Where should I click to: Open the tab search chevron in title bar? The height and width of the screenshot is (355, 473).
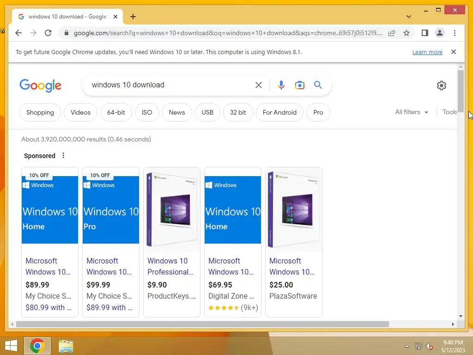point(408,17)
